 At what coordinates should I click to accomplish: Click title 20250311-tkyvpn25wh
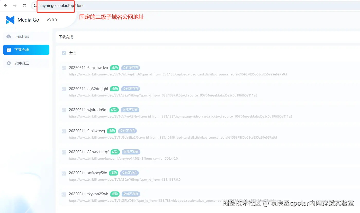tap(89, 194)
